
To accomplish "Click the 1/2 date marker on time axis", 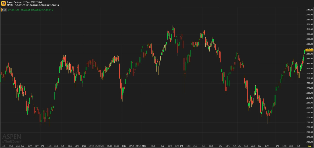I will [x=163, y=146].
